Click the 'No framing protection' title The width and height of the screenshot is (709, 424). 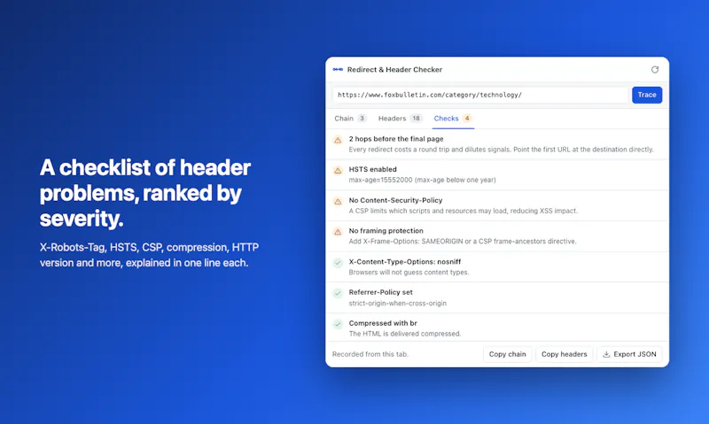pyautogui.click(x=386, y=231)
